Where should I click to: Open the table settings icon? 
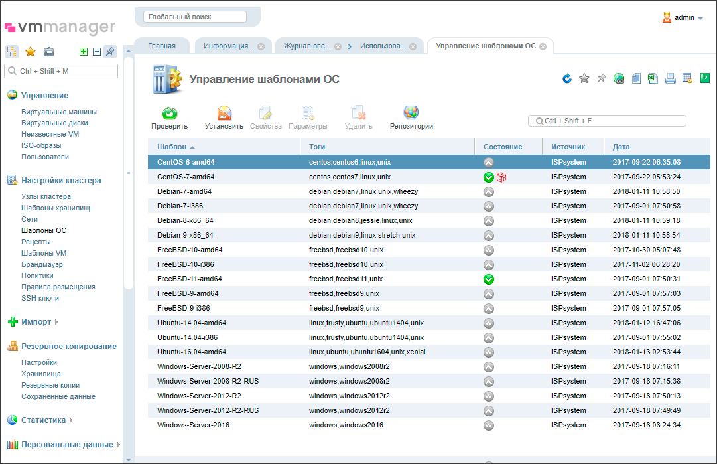[x=687, y=78]
